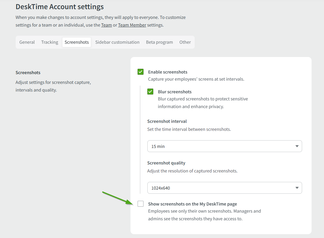Switch to the Other tab
Screen dimensions: 324x238
(185, 42)
